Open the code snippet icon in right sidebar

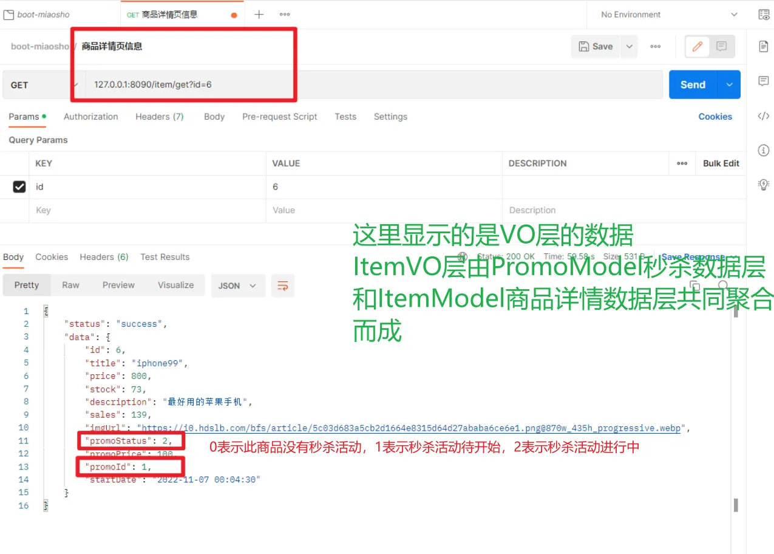(764, 116)
